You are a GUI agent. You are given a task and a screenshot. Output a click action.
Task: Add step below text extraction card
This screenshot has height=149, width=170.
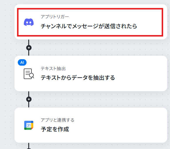(29, 99)
